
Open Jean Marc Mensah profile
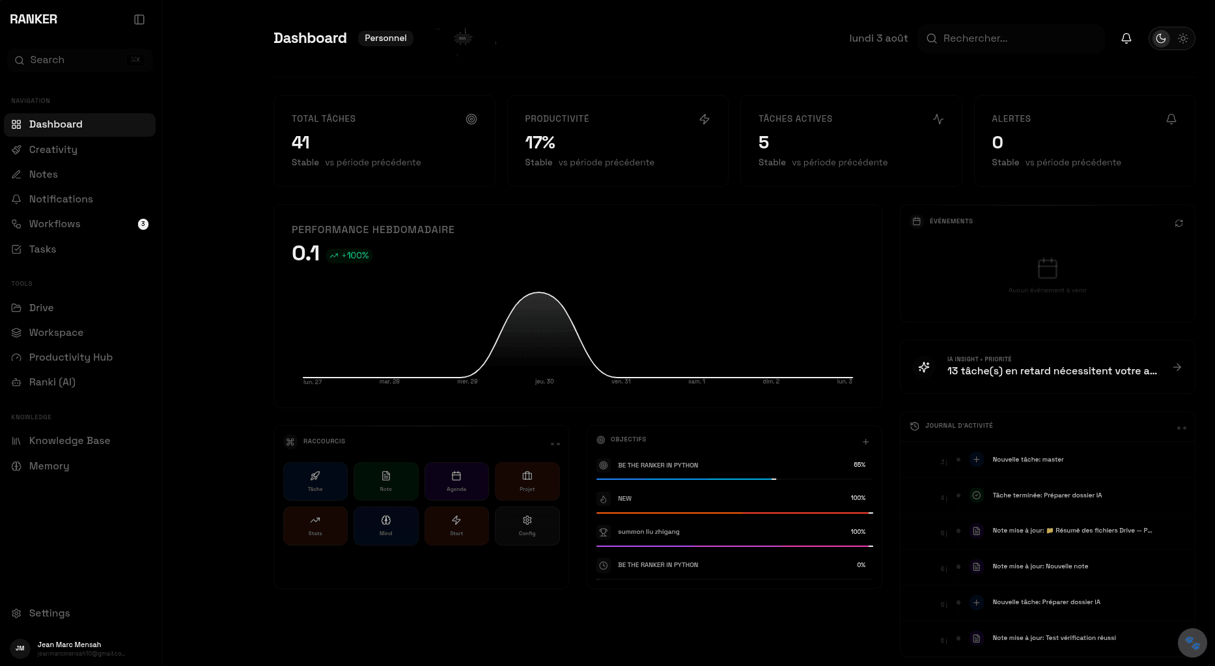[79, 648]
